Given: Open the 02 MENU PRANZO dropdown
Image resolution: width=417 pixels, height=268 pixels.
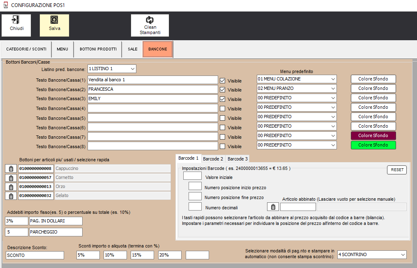Looking at the screenshot, I should (297, 89).
